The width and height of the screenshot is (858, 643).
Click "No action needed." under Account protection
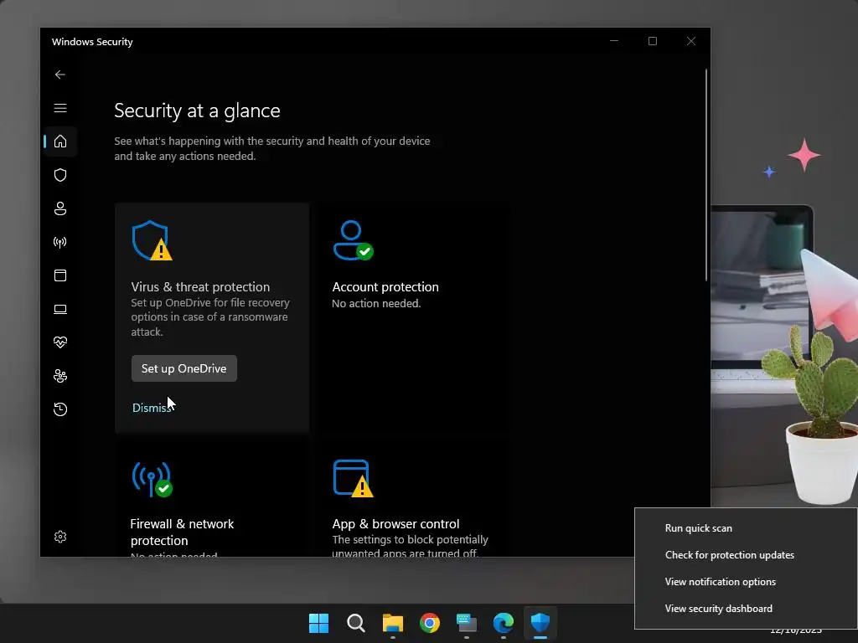(x=376, y=303)
